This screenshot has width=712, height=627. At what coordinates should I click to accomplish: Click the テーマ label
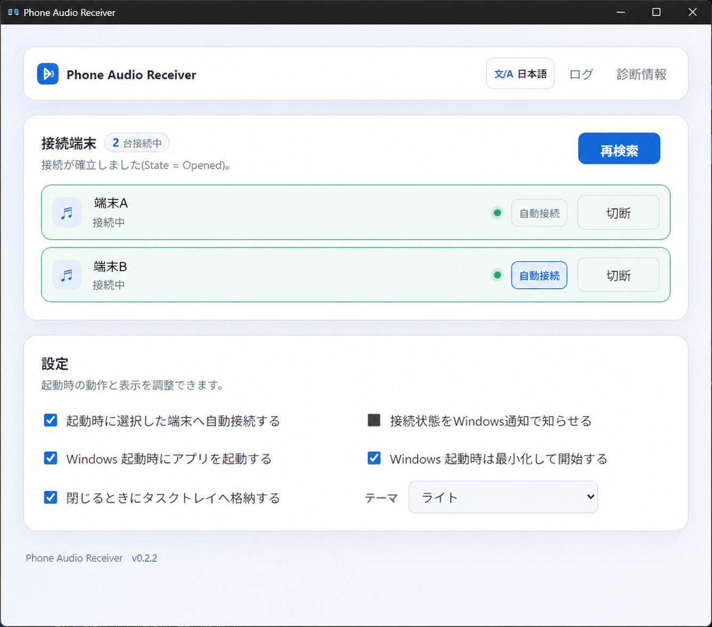click(381, 498)
